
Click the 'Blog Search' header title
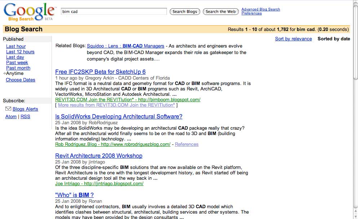(x=24, y=29)
